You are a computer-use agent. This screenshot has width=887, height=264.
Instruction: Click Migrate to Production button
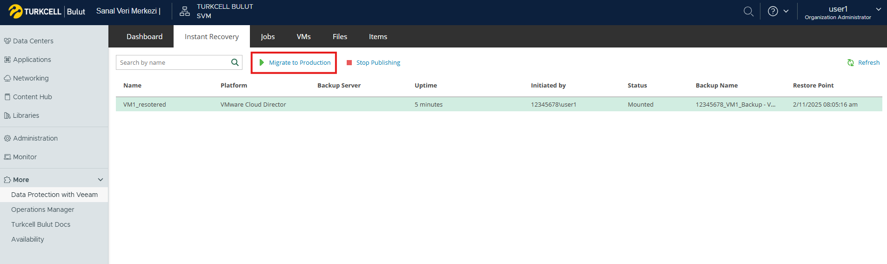[x=295, y=62]
